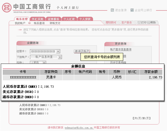Viewport: 167px width, 131px height.
Task: Click 余额查询 panel header
Action: click(33, 43)
